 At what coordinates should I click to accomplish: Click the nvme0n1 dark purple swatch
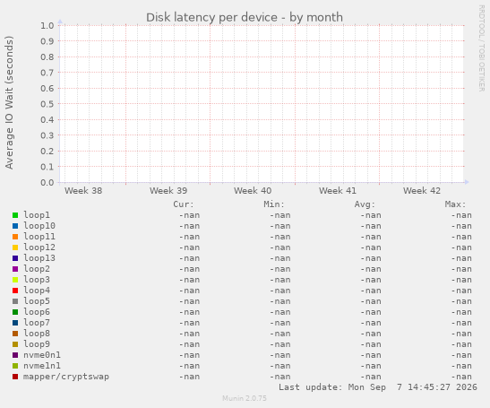point(15,355)
